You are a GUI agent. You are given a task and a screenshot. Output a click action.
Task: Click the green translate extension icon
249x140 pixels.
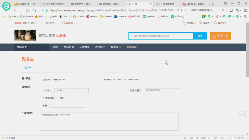[209, 16]
